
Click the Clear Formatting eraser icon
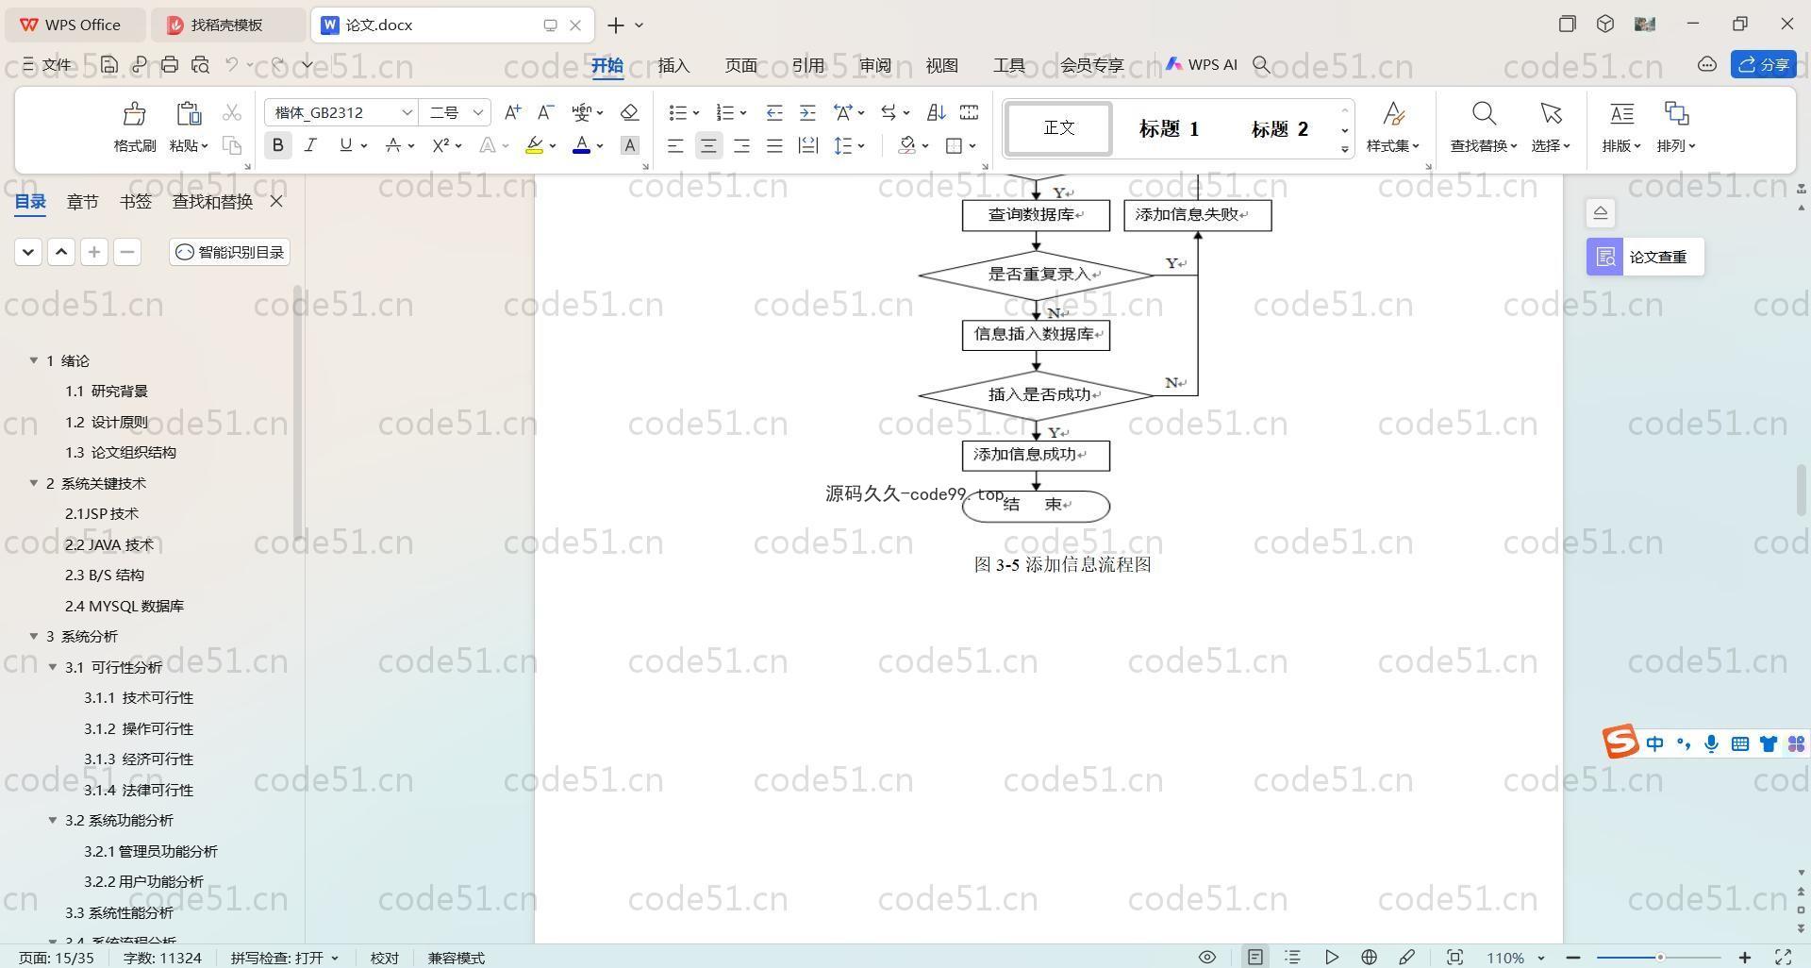click(x=630, y=113)
